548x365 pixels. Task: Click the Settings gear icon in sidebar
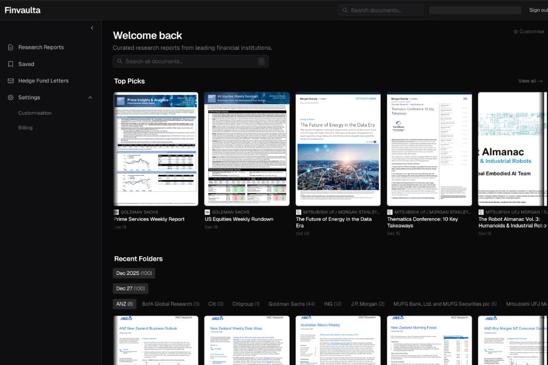11,98
